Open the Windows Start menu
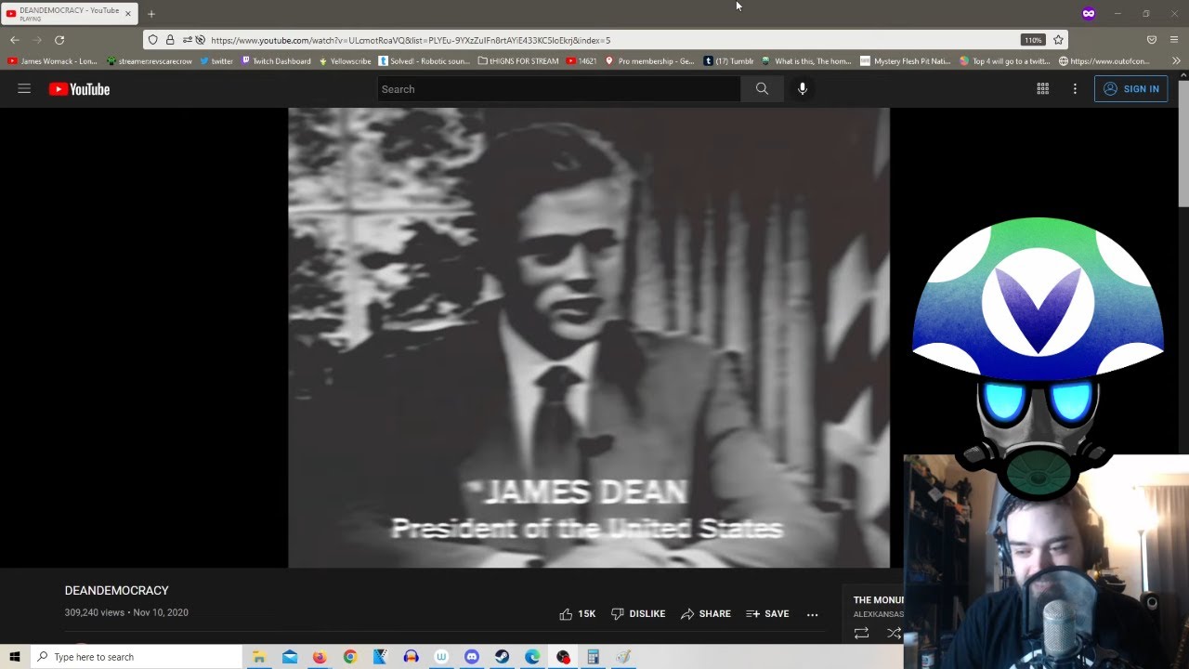The height and width of the screenshot is (669, 1189). [x=15, y=657]
